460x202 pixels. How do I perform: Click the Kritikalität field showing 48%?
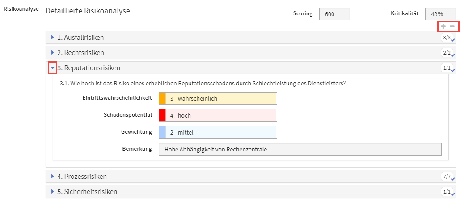tap(440, 14)
